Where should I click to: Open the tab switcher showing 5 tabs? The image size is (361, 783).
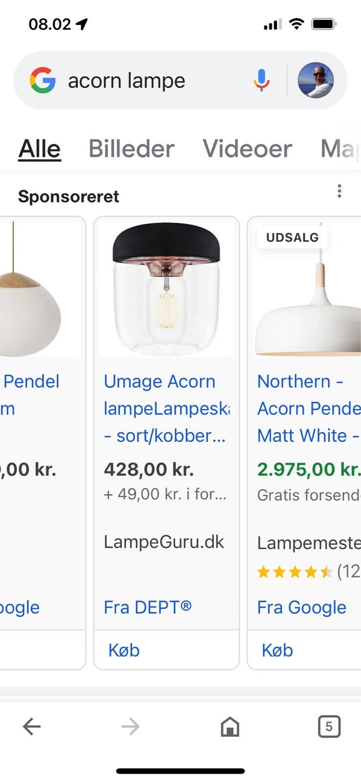coord(329,727)
